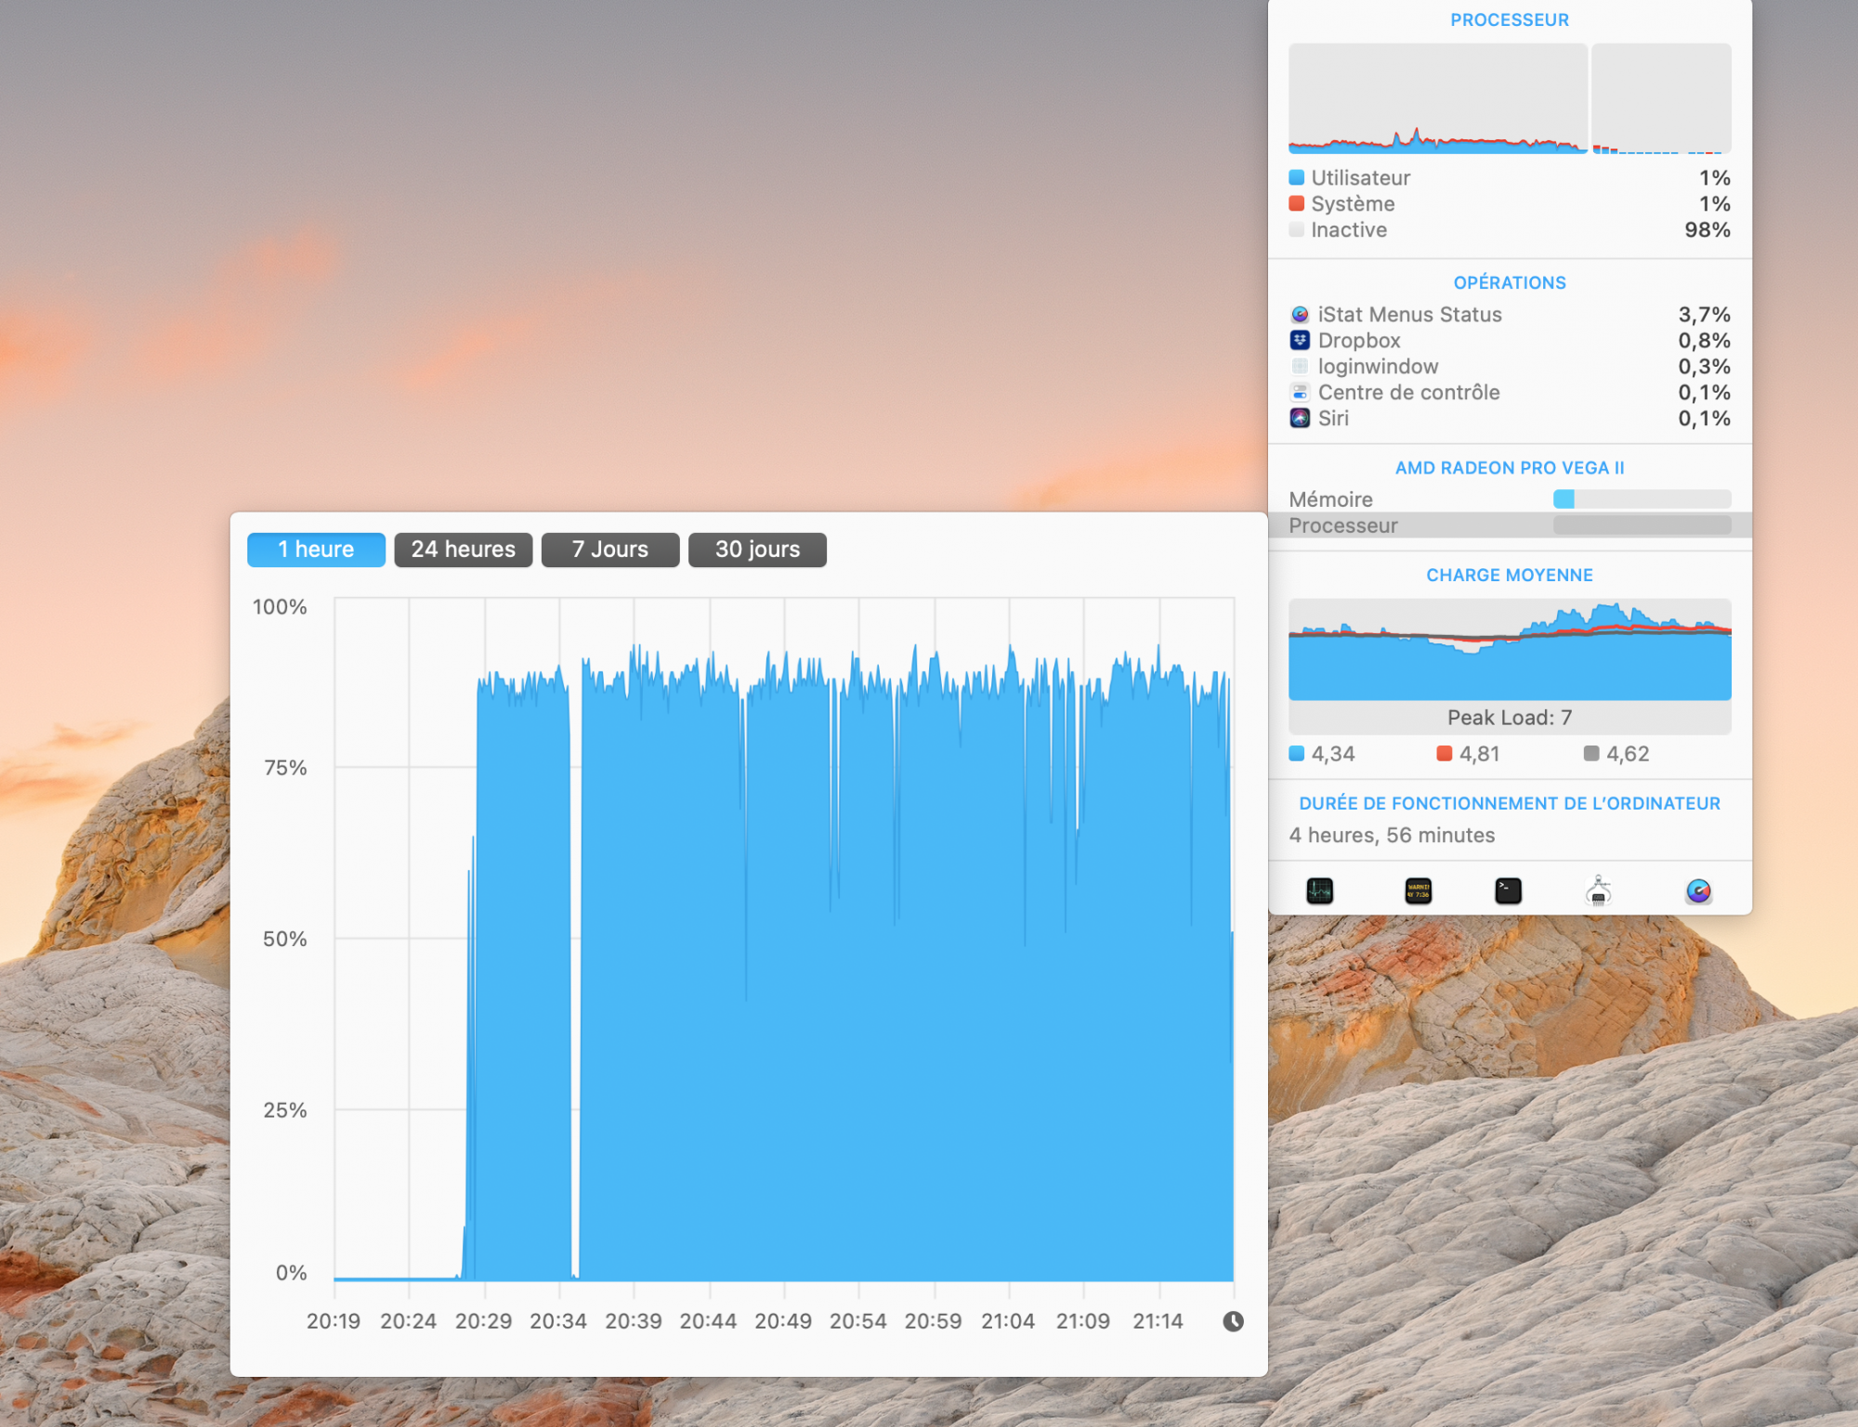The width and height of the screenshot is (1858, 1427).
Task: Switch to the 7 Jours tab
Action: click(609, 550)
